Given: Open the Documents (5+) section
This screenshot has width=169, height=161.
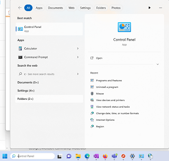Looking at the screenshot, I should [x=28, y=83].
